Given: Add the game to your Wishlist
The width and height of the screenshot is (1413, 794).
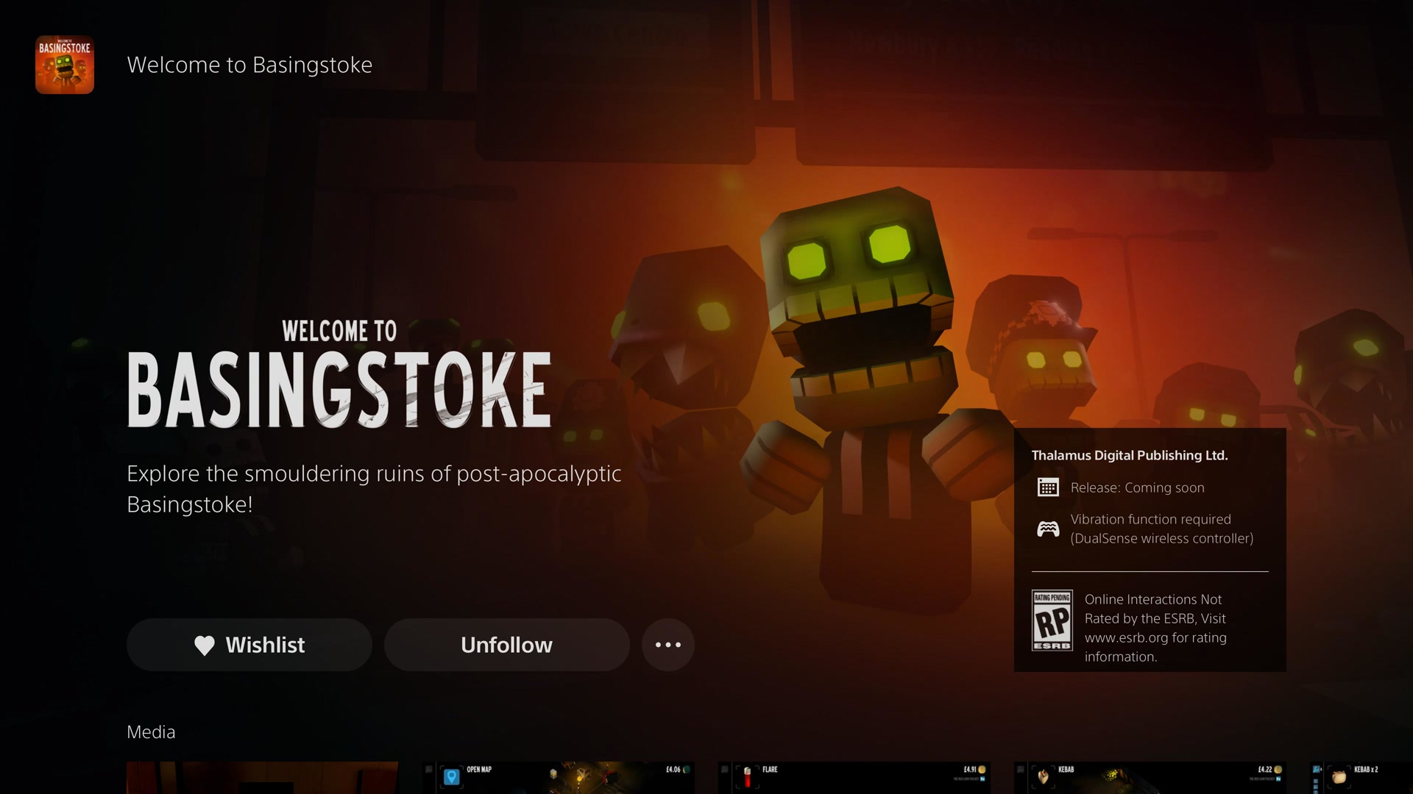Looking at the screenshot, I should point(249,645).
